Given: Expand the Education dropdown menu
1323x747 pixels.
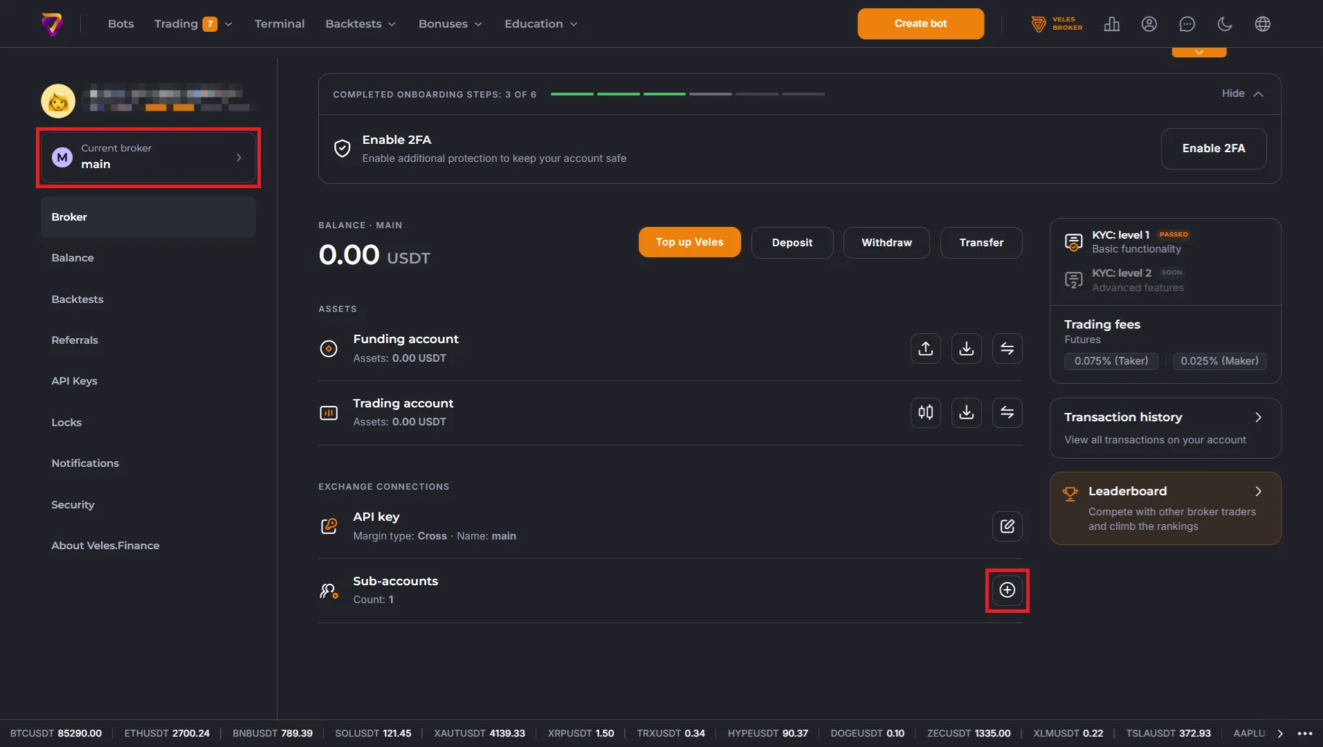Looking at the screenshot, I should tap(540, 24).
